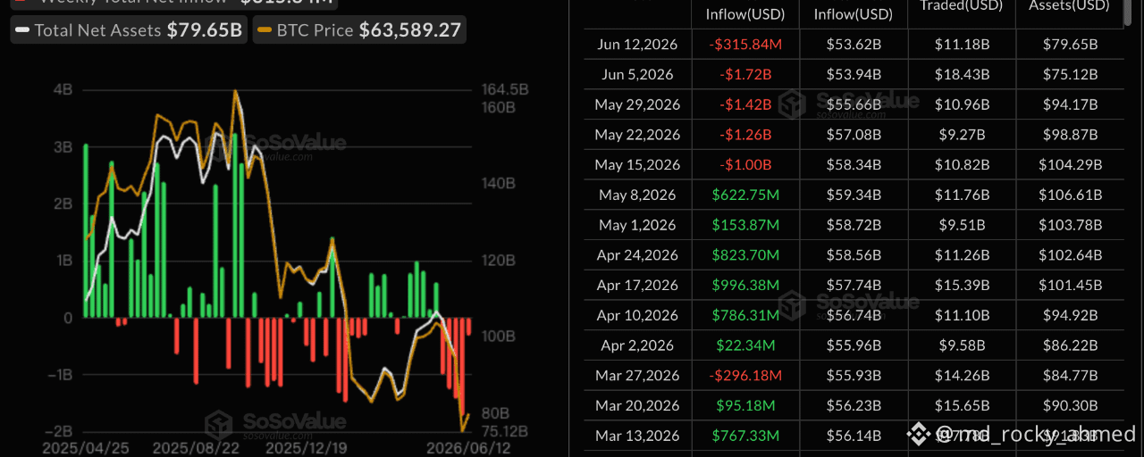This screenshot has width=1144, height=457.
Task: Click the -$315.84M weekly inflow value
Action: point(745,44)
